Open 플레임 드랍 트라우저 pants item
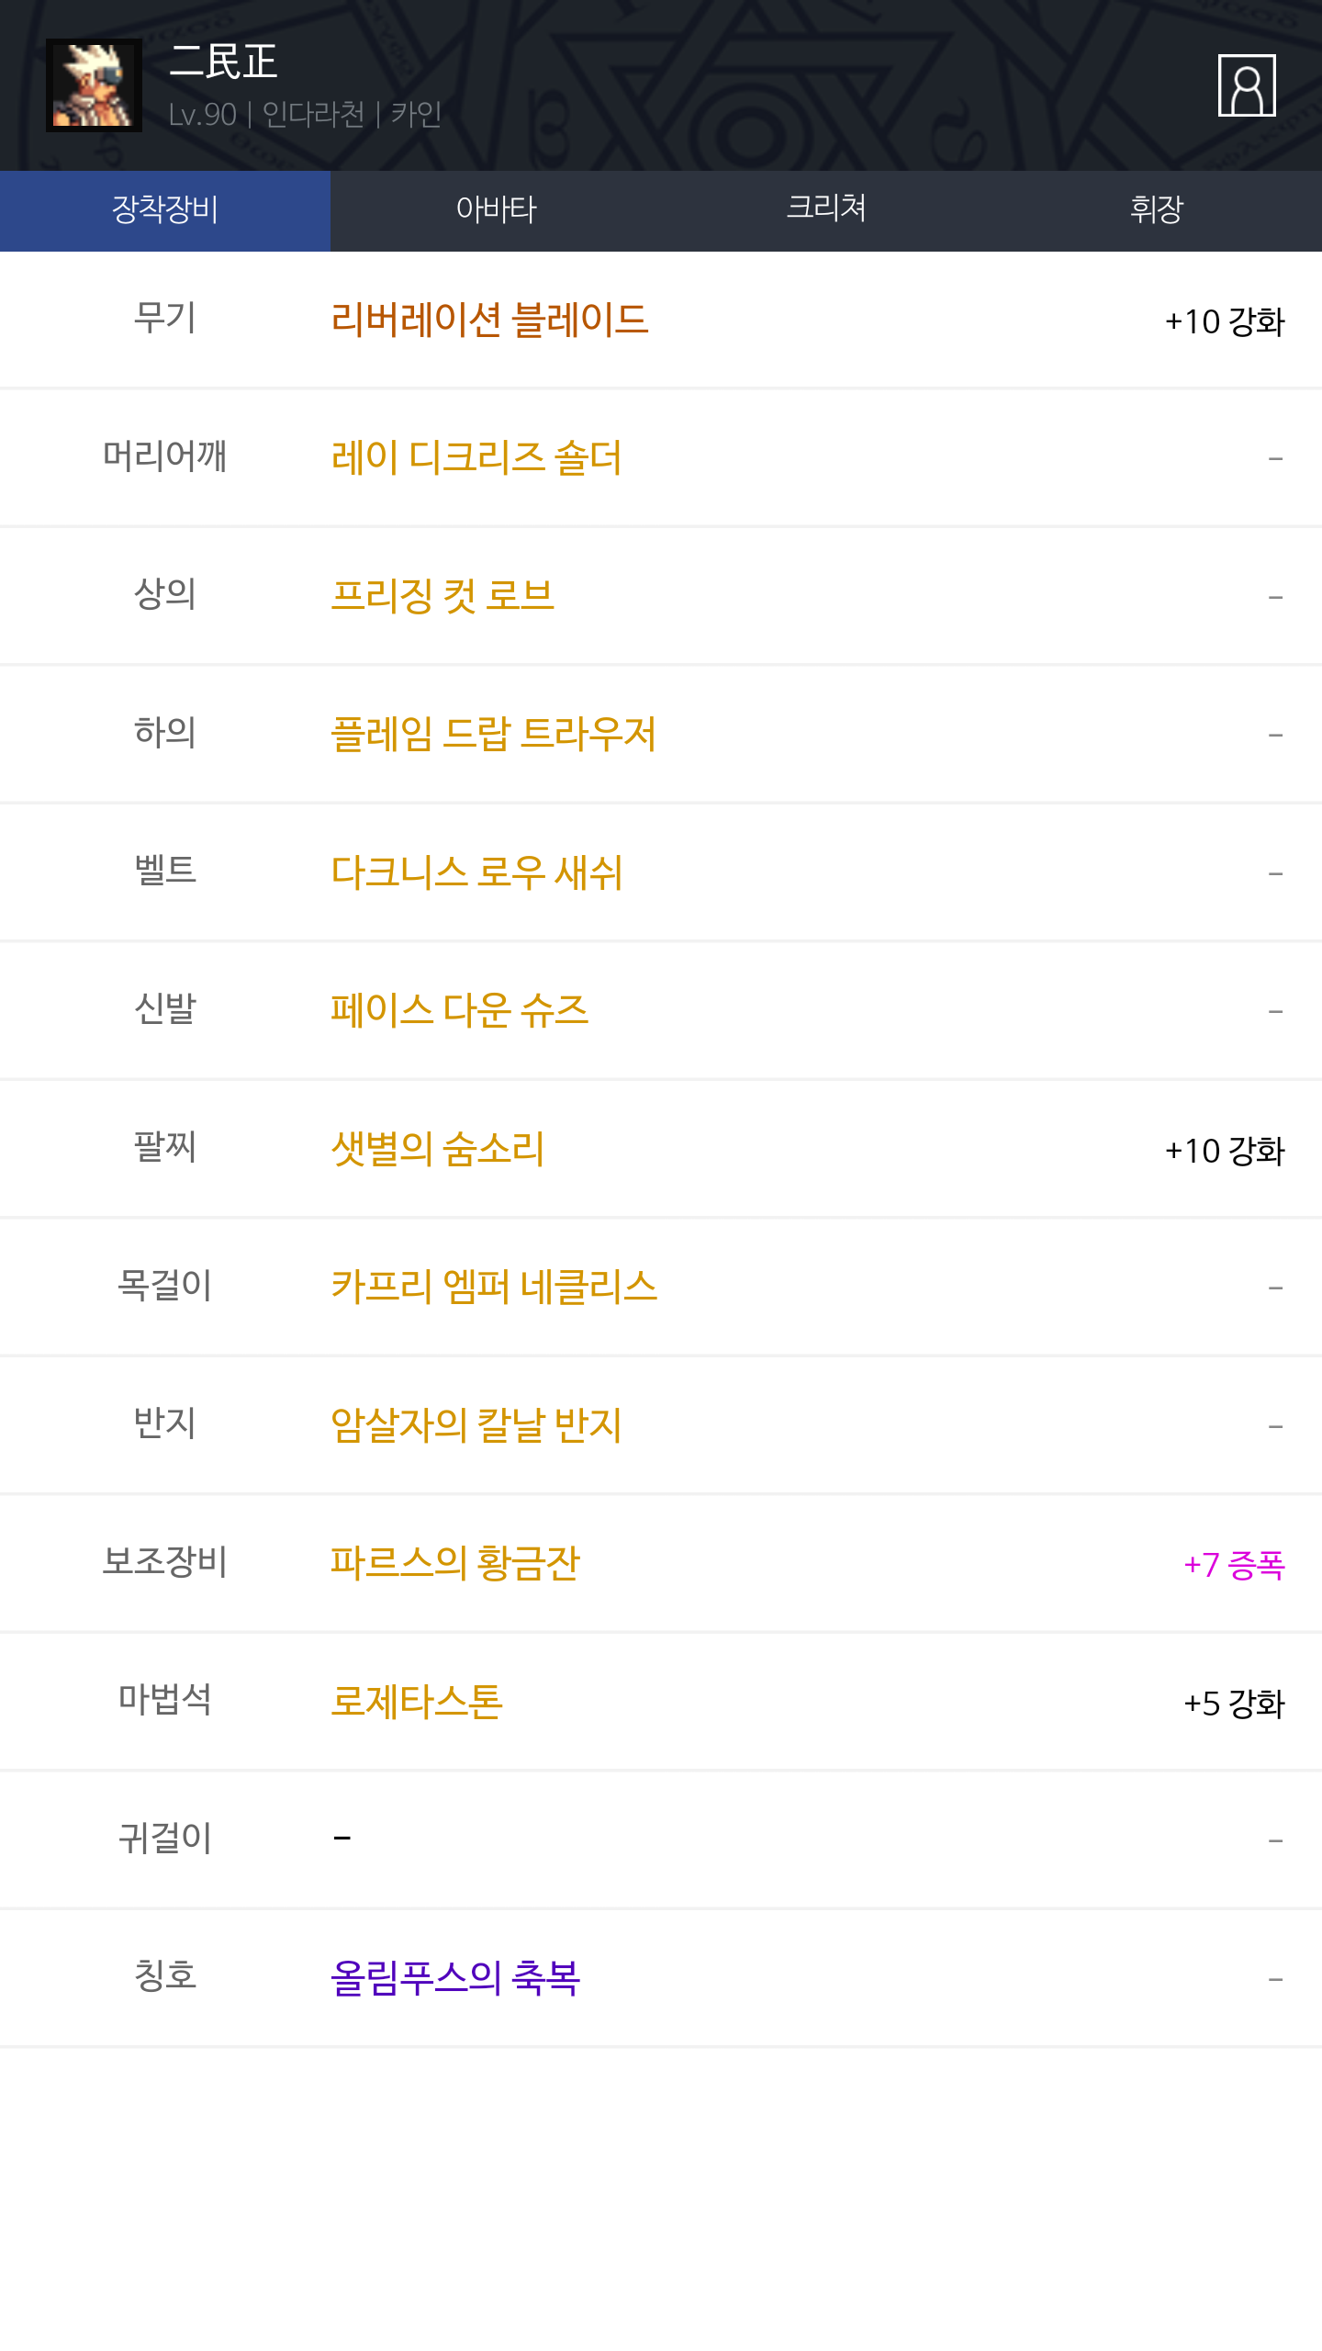The height and width of the screenshot is (2351, 1322). click(493, 735)
